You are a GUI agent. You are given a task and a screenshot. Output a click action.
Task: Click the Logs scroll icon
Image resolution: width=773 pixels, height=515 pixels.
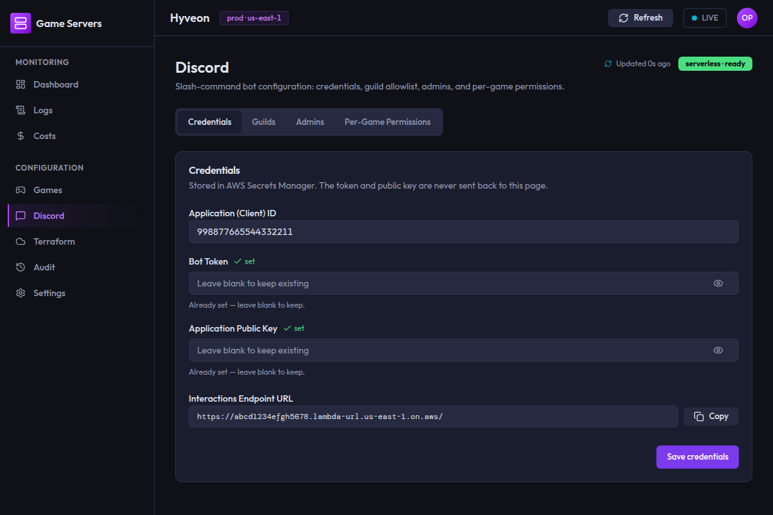tap(21, 110)
